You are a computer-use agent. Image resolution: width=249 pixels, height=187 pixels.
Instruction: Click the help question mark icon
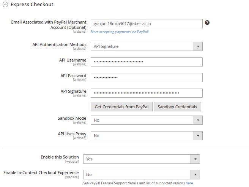click(207, 23)
